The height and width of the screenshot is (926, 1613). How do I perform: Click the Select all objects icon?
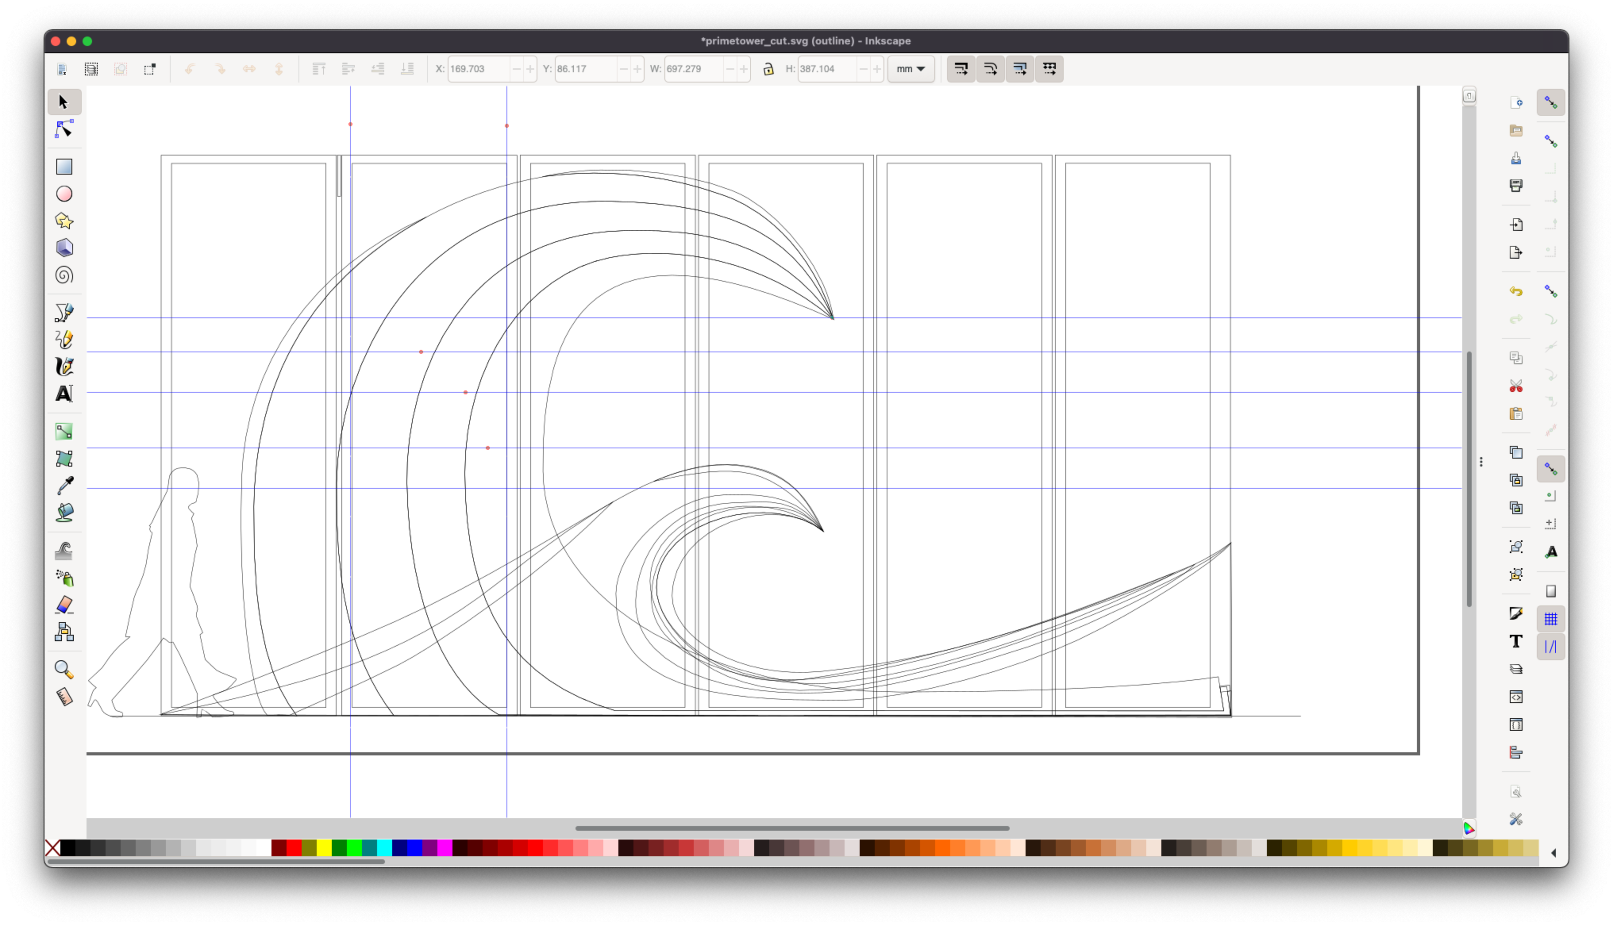point(62,69)
